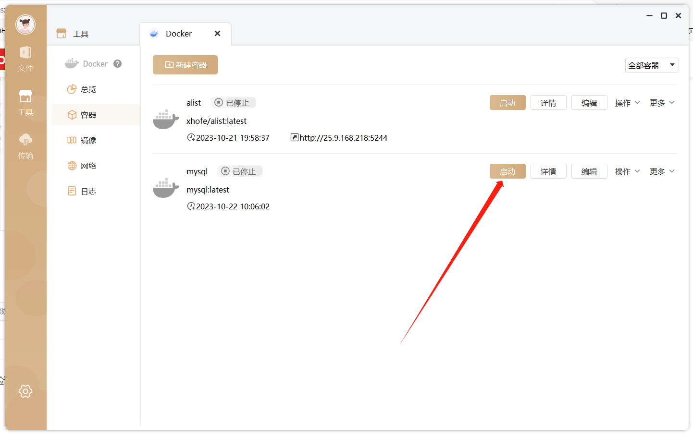Click the clock icon beside alist's 2023-10-21 timestamp

point(191,138)
